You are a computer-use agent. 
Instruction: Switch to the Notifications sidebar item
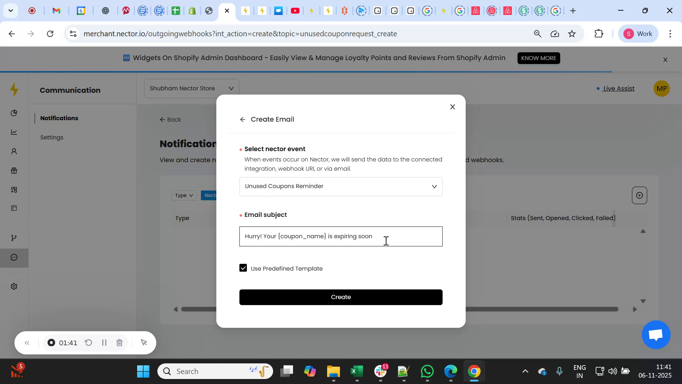59,118
